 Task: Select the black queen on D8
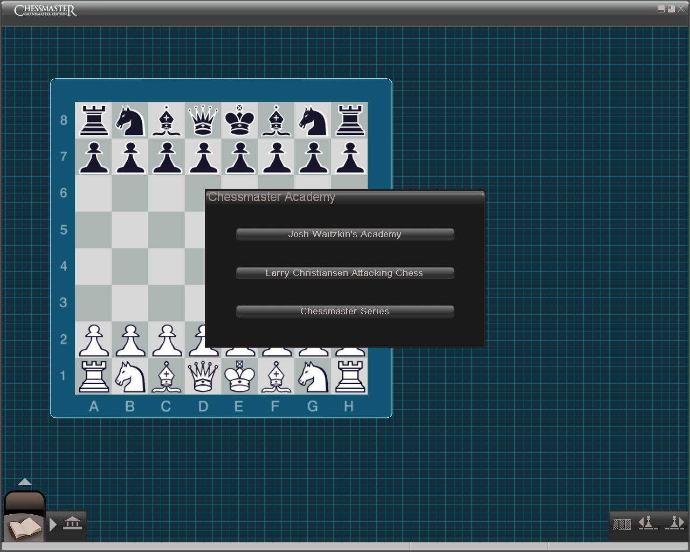click(203, 120)
